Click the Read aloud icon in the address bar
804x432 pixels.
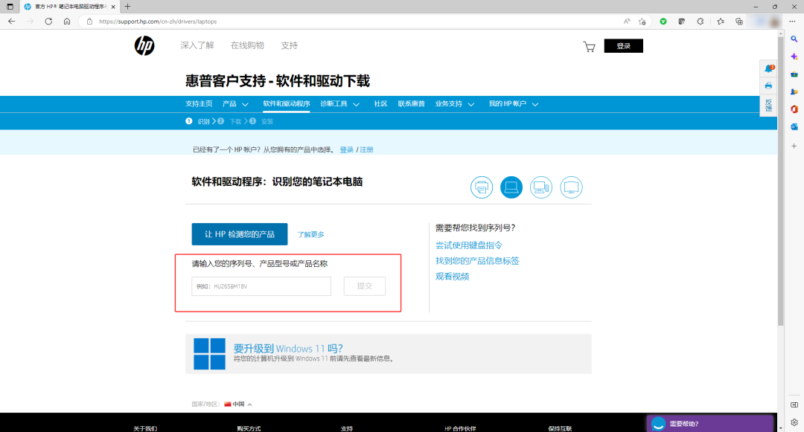coord(627,22)
